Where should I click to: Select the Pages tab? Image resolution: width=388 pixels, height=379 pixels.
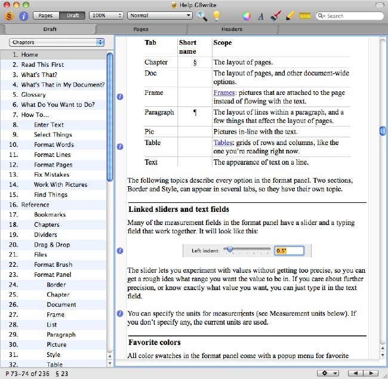[x=141, y=29]
